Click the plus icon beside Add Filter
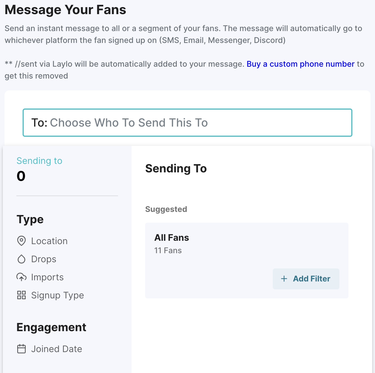 pyautogui.click(x=284, y=279)
